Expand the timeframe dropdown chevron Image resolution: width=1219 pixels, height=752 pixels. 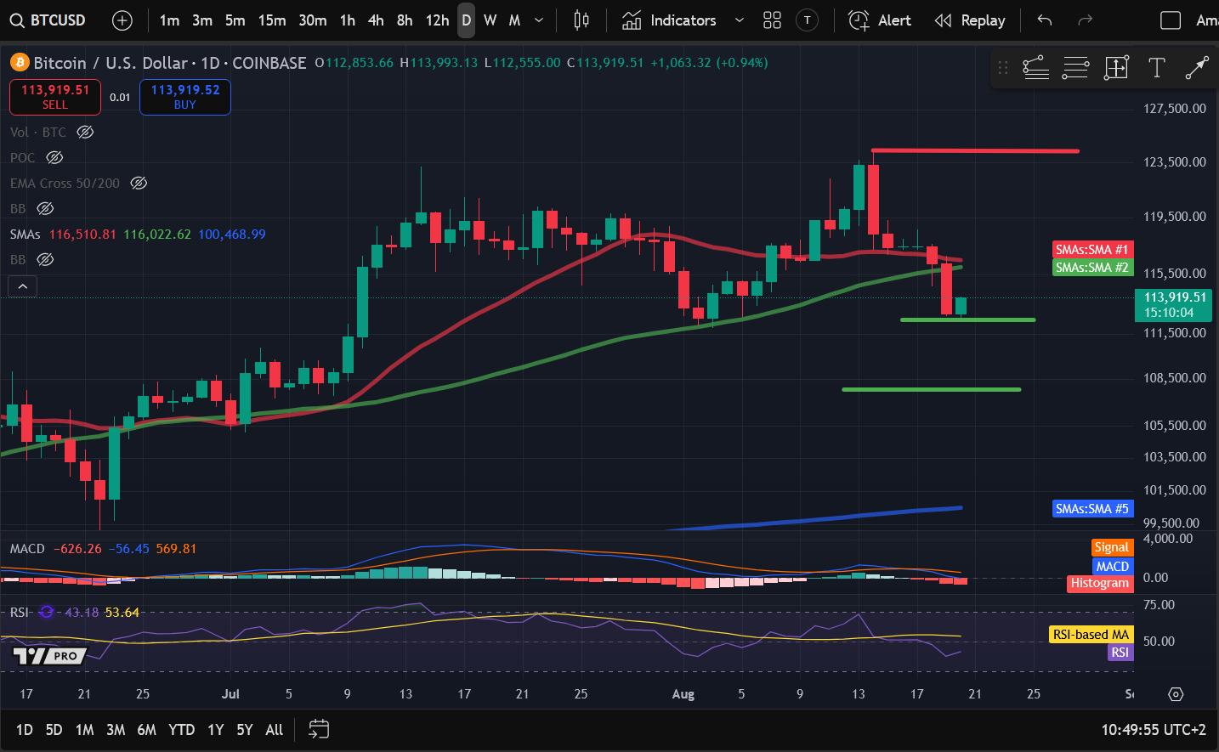click(539, 20)
